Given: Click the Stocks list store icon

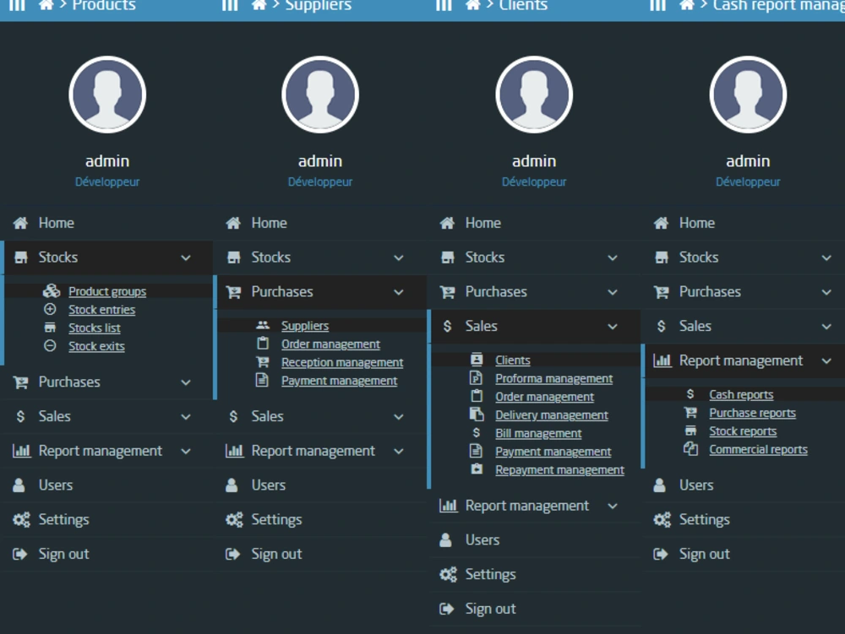Looking at the screenshot, I should [x=50, y=328].
